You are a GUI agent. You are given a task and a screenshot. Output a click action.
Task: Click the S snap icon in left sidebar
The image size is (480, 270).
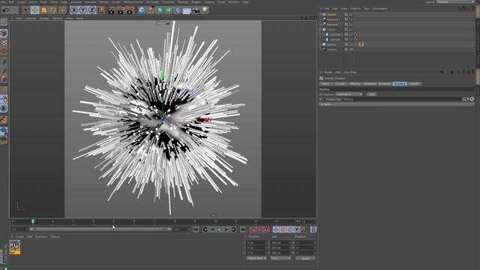4,108
